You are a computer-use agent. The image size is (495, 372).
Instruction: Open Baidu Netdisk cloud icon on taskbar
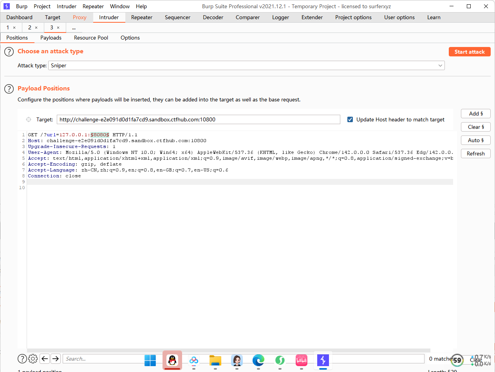point(194,360)
